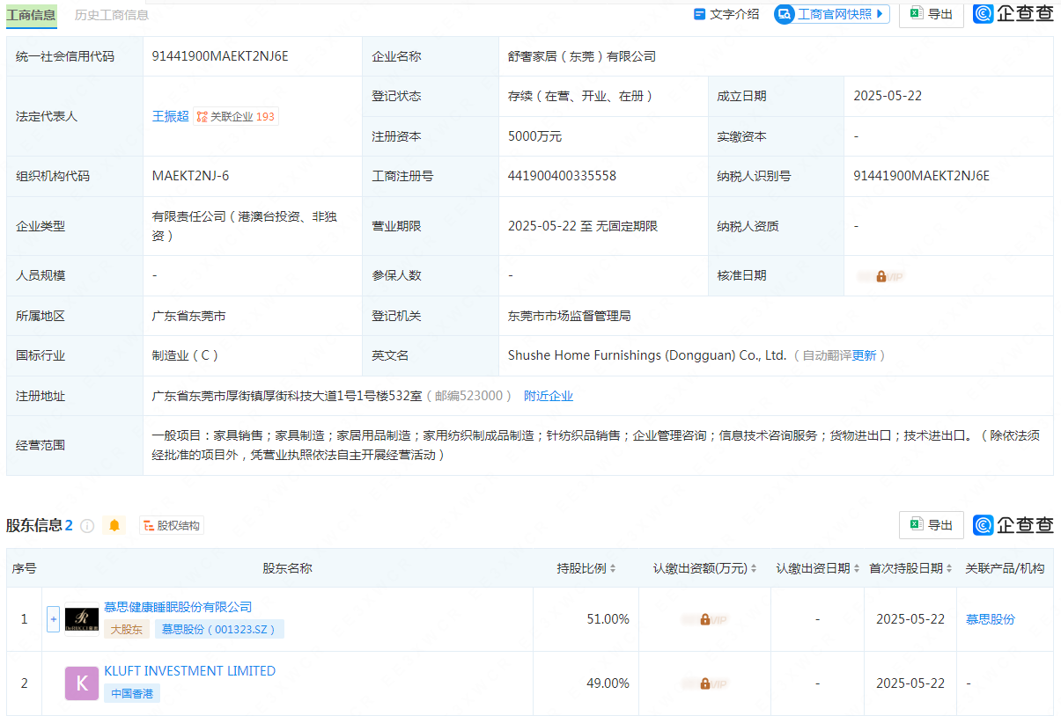Image resolution: width=1061 pixels, height=716 pixels.
Task: Select registered capital 5000万元
Action: [534, 136]
